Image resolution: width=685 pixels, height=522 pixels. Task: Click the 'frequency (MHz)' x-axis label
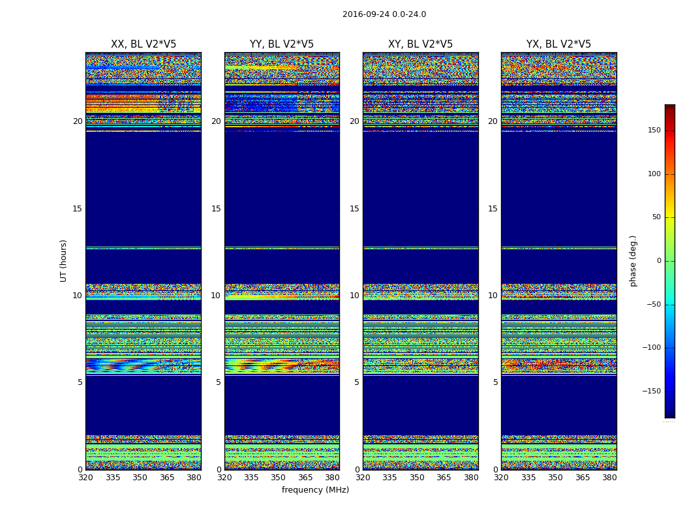point(315,490)
